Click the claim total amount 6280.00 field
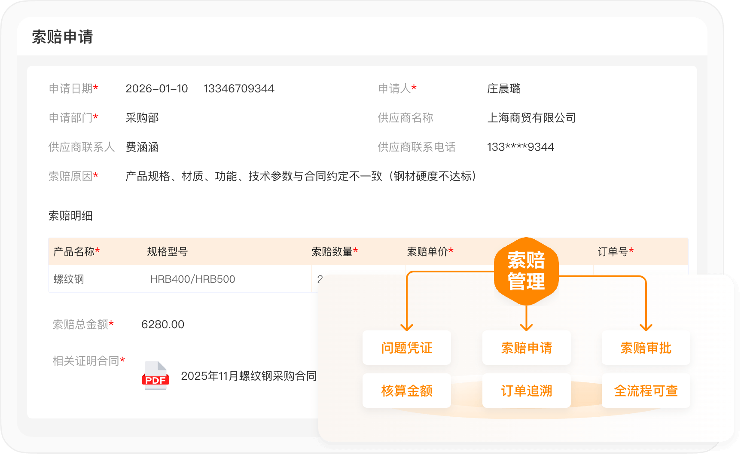 click(x=163, y=324)
